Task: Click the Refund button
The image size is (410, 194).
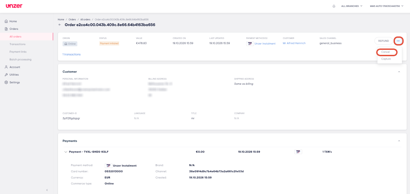Action: coord(384,41)
